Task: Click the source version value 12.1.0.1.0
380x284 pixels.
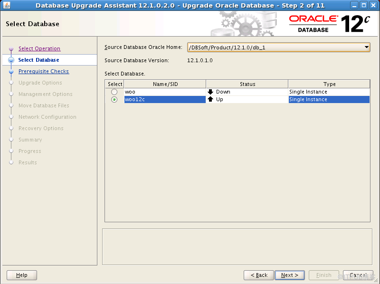Action: coord(200,60)
